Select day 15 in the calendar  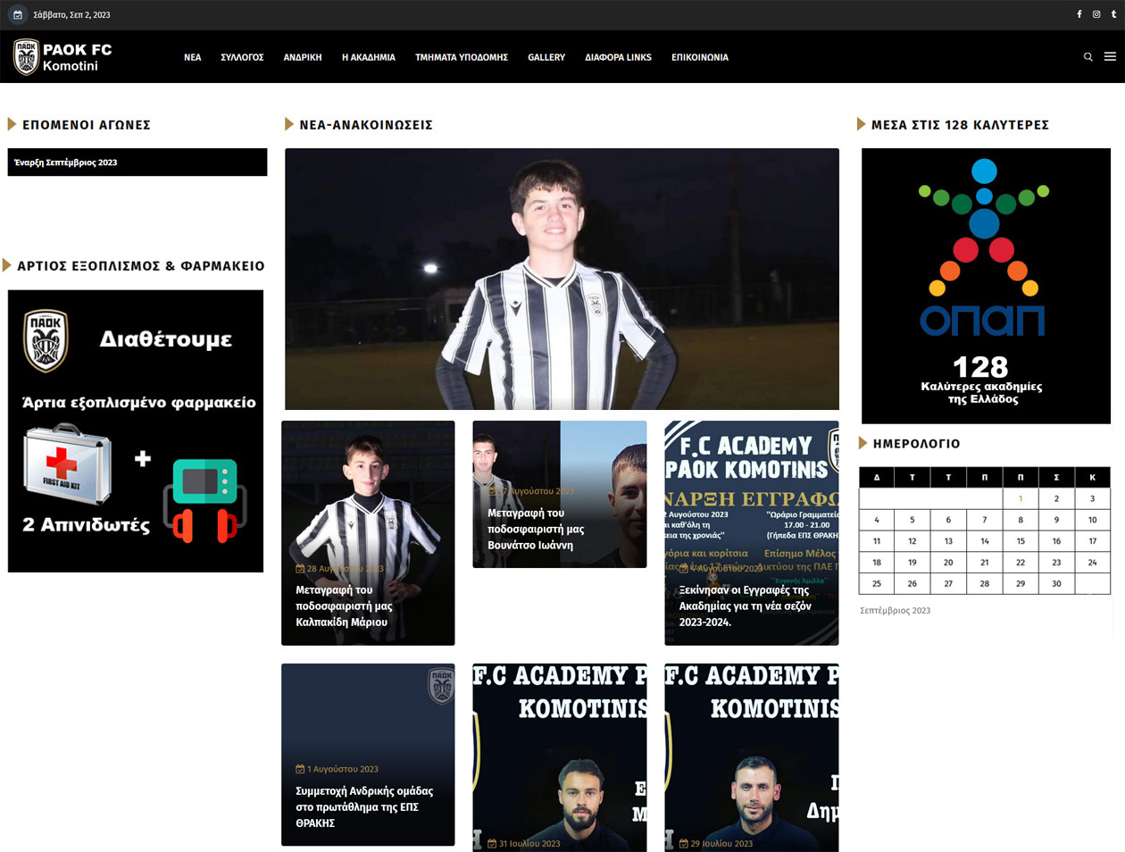(x=1021, y=541)
